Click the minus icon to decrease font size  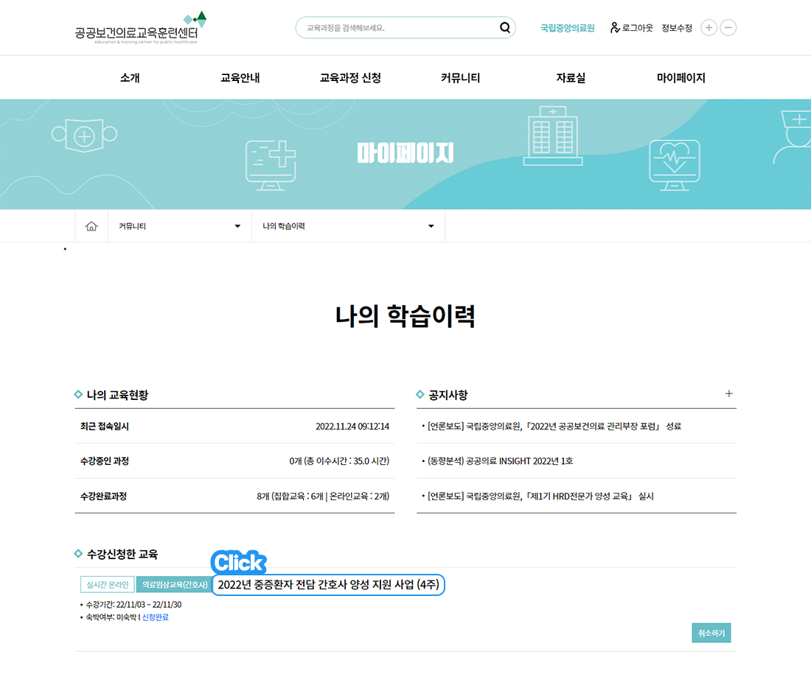pyautogui.click(x=728, y=27)
